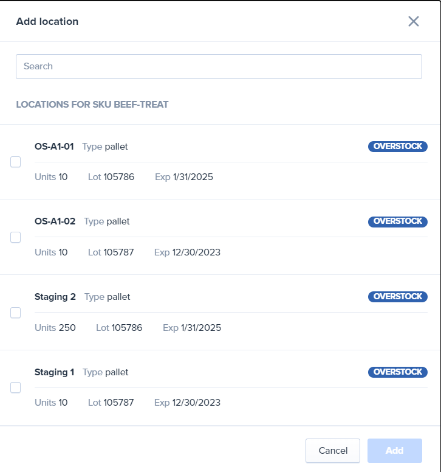Click the OVERSTOCK badge on OS-A1-01
This screenshot has width=441, height=472.
click(x=397, y=147)
